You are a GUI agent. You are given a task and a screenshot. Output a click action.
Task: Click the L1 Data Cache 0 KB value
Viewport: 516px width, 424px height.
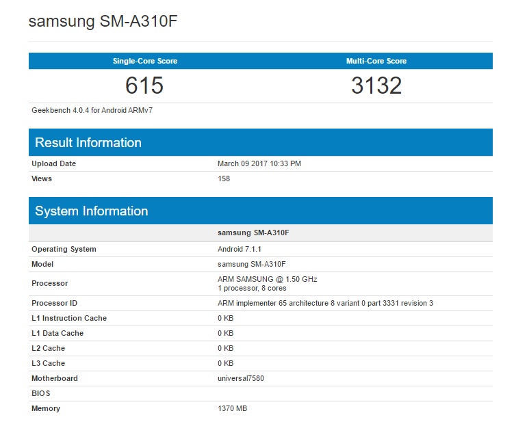(225, 333)
